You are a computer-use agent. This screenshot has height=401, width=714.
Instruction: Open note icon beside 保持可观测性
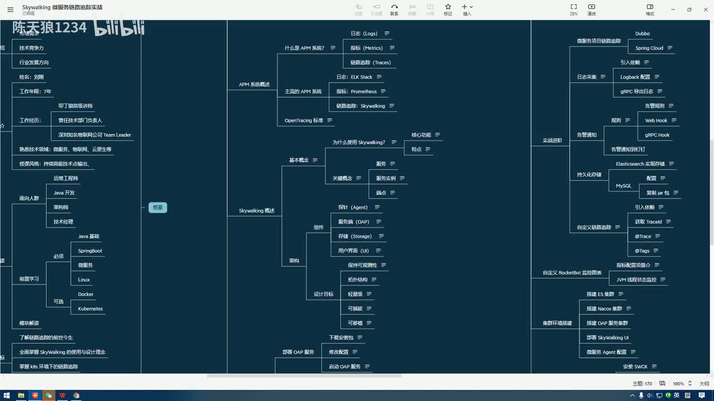click(384, 265)
